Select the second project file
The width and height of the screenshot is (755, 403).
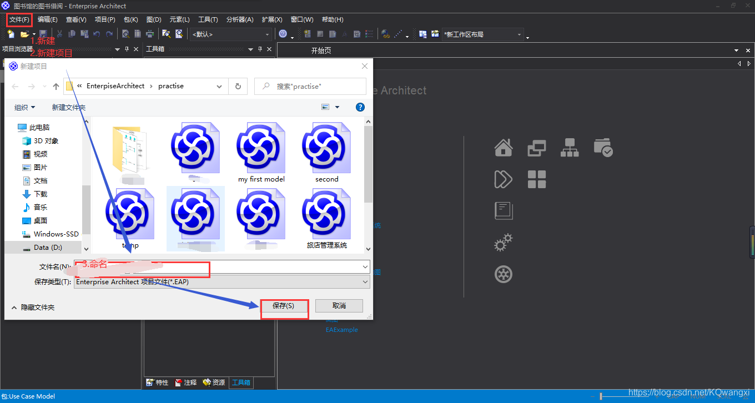pyautogui.click(x=326, y=154)
